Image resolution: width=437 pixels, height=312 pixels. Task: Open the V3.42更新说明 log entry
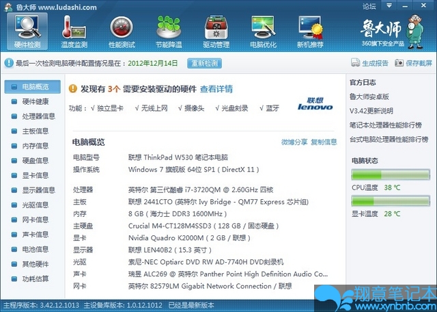pyautogui.click(x=371, y=111)
